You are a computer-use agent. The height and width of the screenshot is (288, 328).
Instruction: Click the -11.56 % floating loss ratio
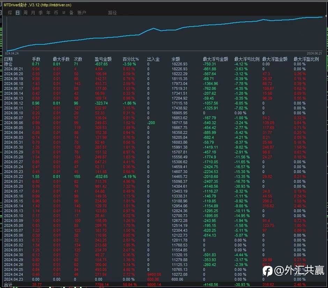[242, 157]
